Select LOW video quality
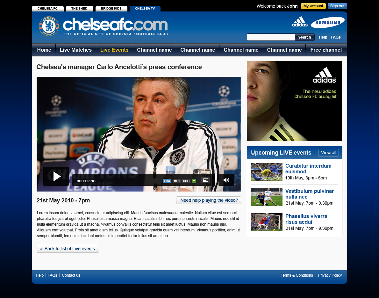Viewport: 379px width, 298px height. coord(167,181)
